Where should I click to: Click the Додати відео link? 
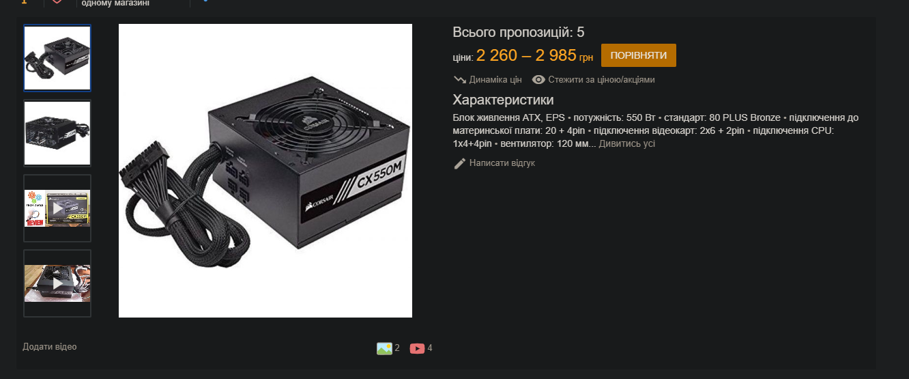click(x=50, y=347)
